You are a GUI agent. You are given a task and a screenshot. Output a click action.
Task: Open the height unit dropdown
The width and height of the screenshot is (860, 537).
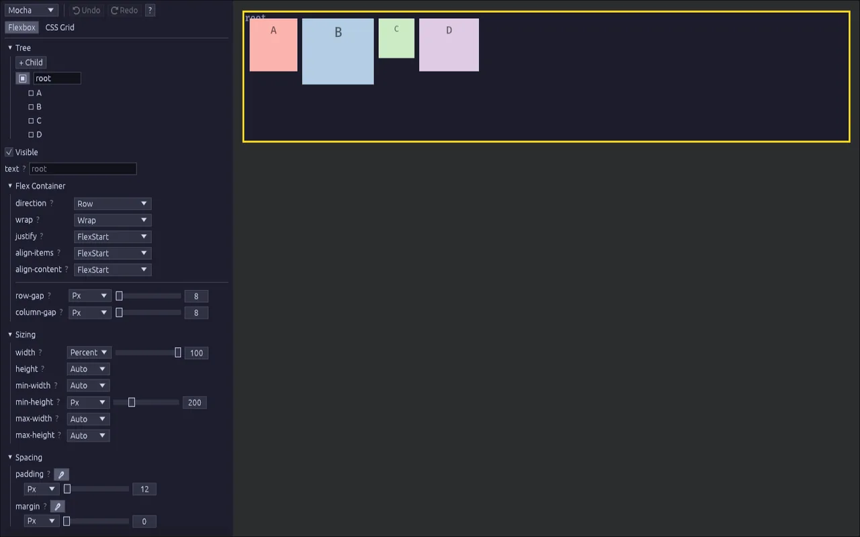pyautogui.click(x=89, y=369)
